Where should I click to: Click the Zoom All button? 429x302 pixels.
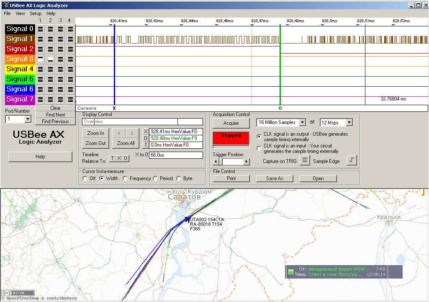126,143
